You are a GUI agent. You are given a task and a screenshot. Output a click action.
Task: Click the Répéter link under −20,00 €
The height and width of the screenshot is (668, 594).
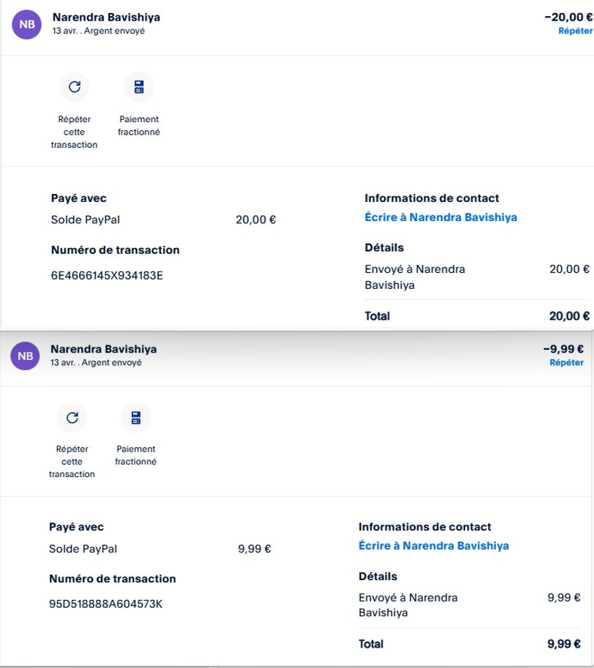[575, 31]
